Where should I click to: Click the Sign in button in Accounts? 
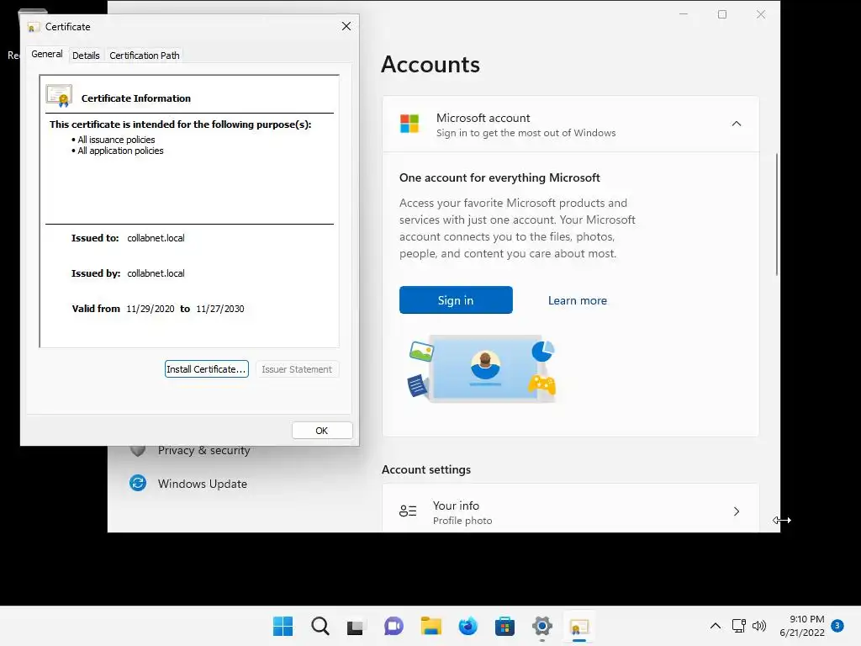click(x=456, y=300)
